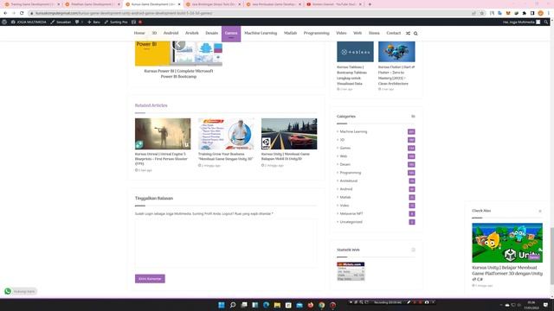
Task: Open the Programming menu item
Action: [x=316, y=33]
